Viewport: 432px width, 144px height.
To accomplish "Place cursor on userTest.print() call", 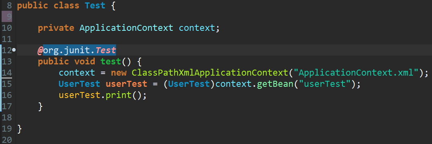I will (102, 95).
